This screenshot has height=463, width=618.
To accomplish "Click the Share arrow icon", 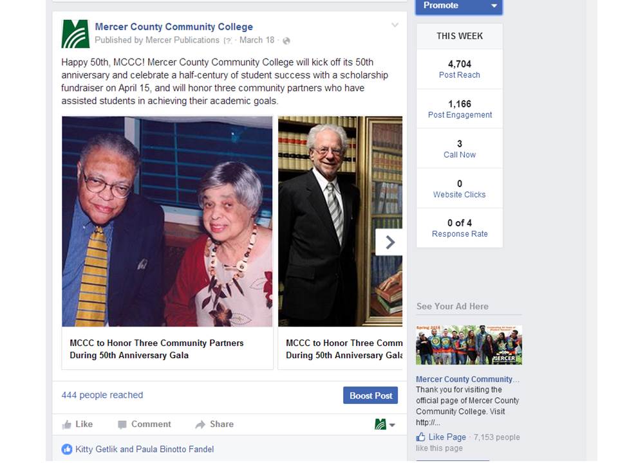I will coord(200,424).
